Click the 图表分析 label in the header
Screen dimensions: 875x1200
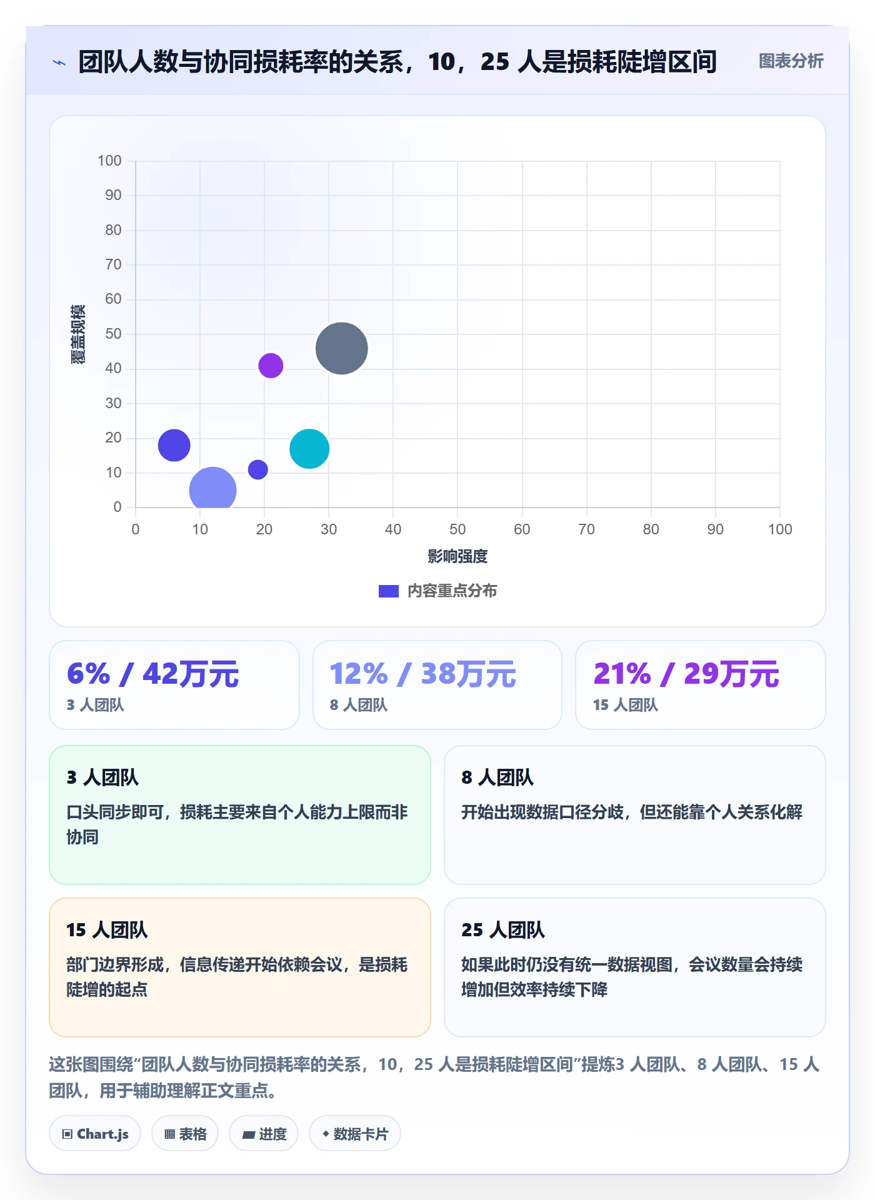click(x=791, y=61)
